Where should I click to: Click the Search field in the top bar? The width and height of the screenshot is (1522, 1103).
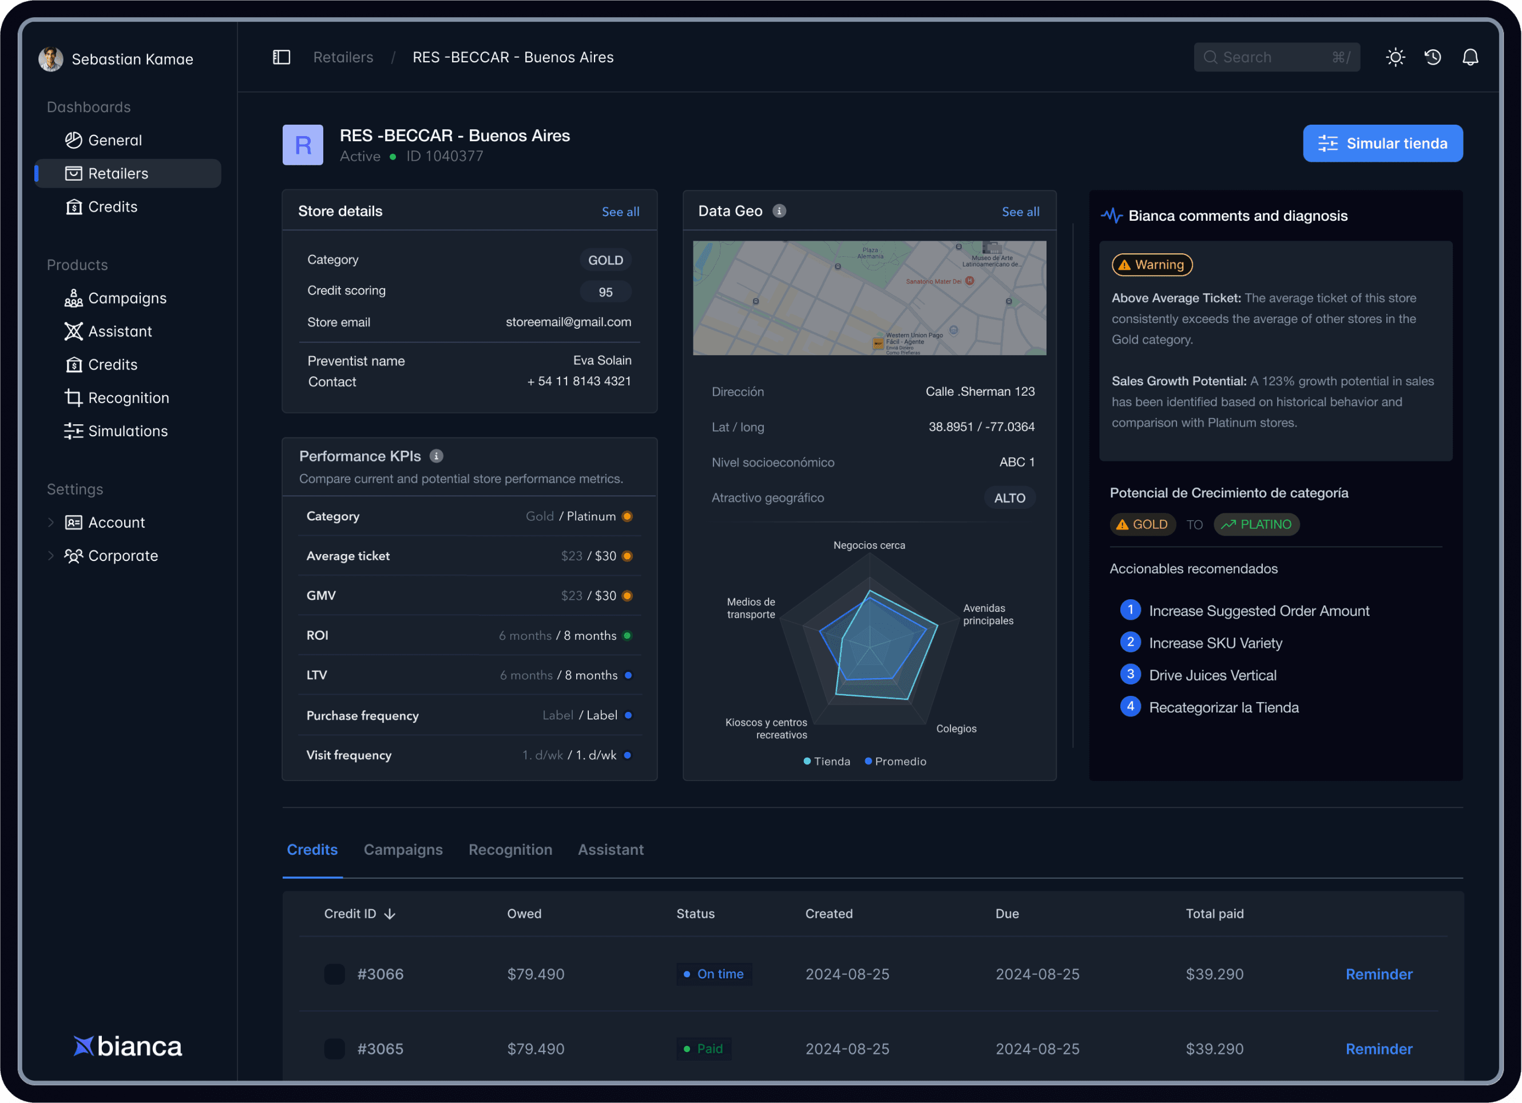click(x=1275, y=57)
